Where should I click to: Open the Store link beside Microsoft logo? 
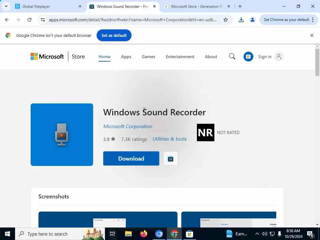click(78, 57)
